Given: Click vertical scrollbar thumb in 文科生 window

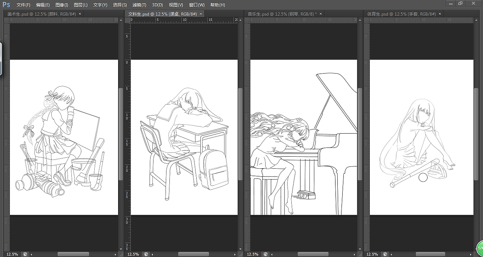Looking at the screenshot, I should (x=240, y=134).
